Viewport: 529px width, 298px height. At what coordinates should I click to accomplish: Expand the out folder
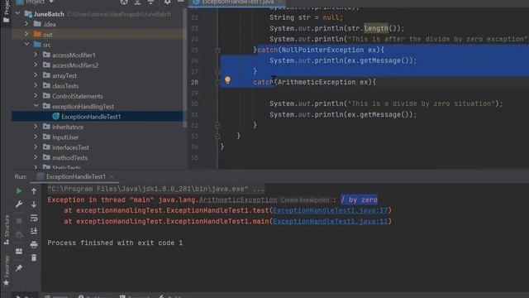[26, 34]
